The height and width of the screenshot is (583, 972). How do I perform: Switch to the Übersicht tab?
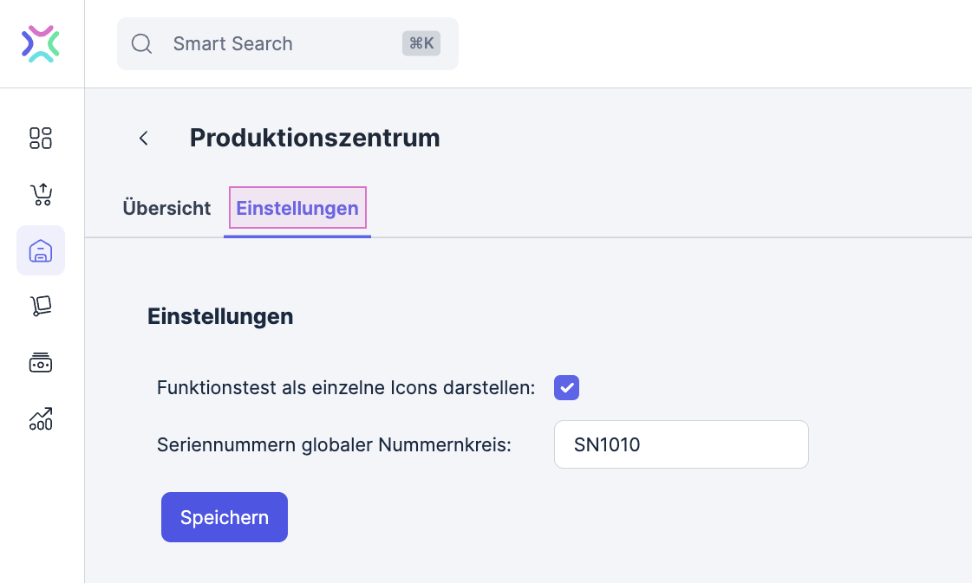tap(166, 209)
